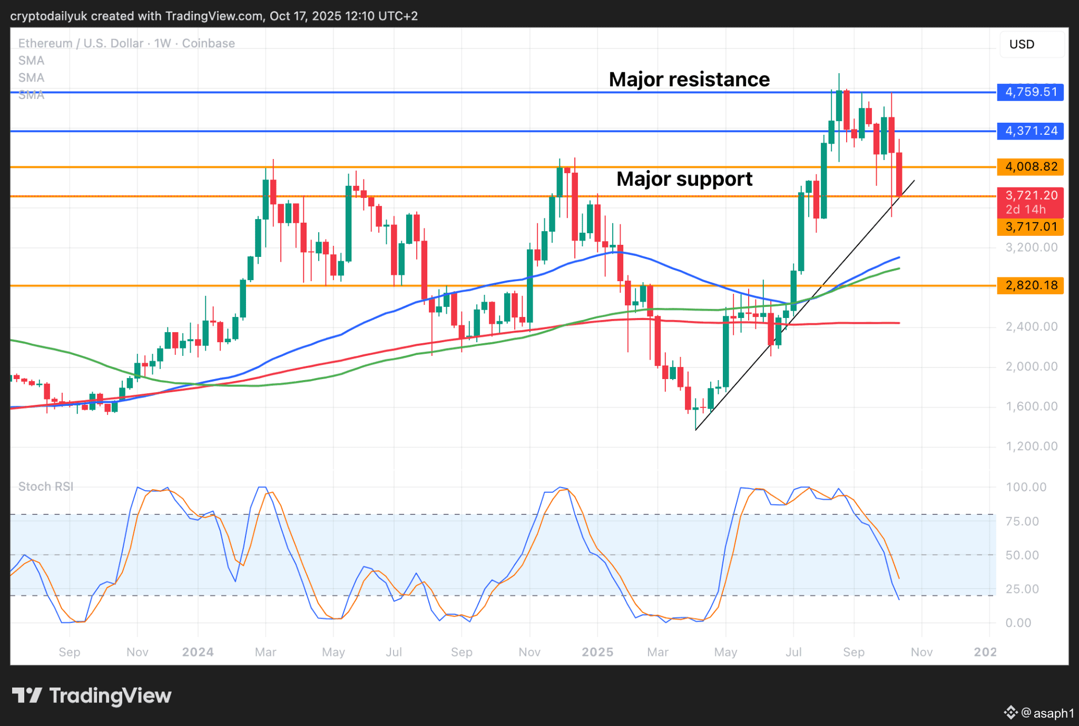
Task: Click the Ethereum / U.S. Dollar symbol title
Action: point(81,43)
